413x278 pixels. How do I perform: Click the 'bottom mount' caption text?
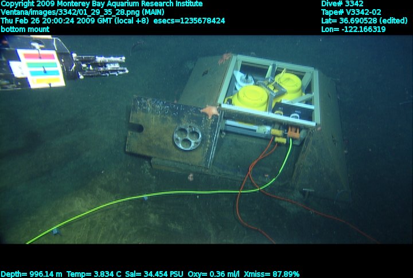(x=25, y=29)
